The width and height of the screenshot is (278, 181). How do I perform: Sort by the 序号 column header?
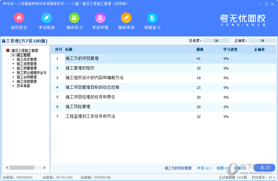58,50
